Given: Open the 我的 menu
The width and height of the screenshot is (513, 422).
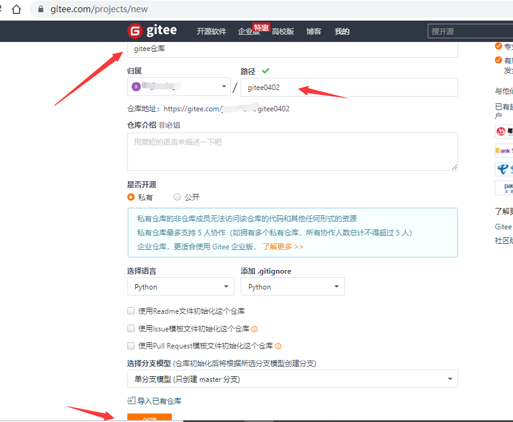Looking at the screenshot, I should click(x=342, y=31).
